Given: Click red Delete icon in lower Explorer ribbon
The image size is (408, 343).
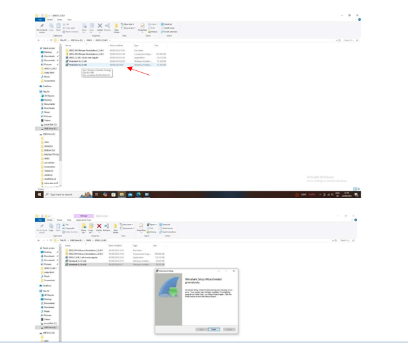Looking at the screenshot, I should pyautogui.click(x=99, y=226).
